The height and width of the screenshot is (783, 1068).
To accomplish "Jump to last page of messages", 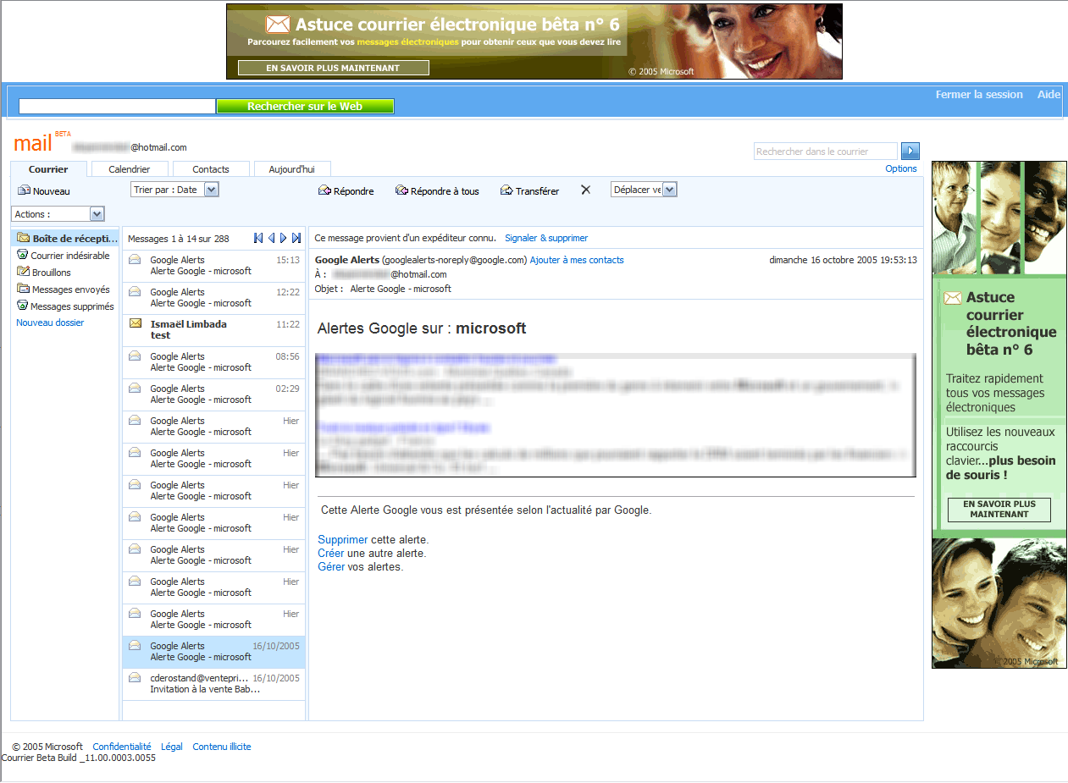I will (x=296, y=239).
